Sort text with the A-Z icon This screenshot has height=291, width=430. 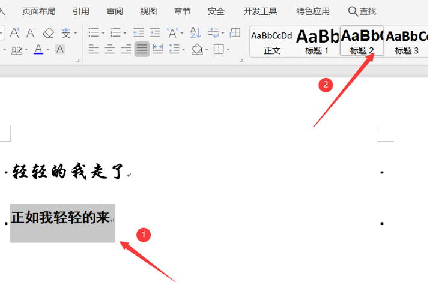[x=195, y=32]
